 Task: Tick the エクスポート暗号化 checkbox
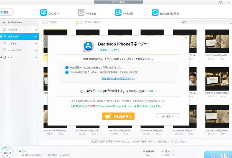pyautogui.click(x=81, y=22)
